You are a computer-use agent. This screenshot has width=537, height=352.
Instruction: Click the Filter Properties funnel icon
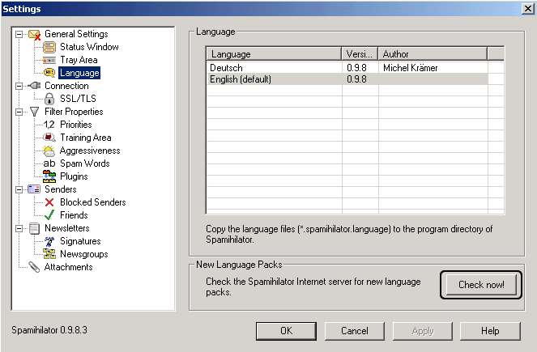click(34, 112)
